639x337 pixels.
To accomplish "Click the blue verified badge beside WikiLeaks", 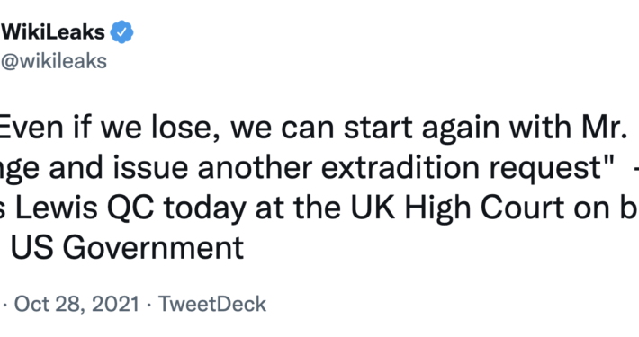I will pyautogui.click(x=121, y=31).
